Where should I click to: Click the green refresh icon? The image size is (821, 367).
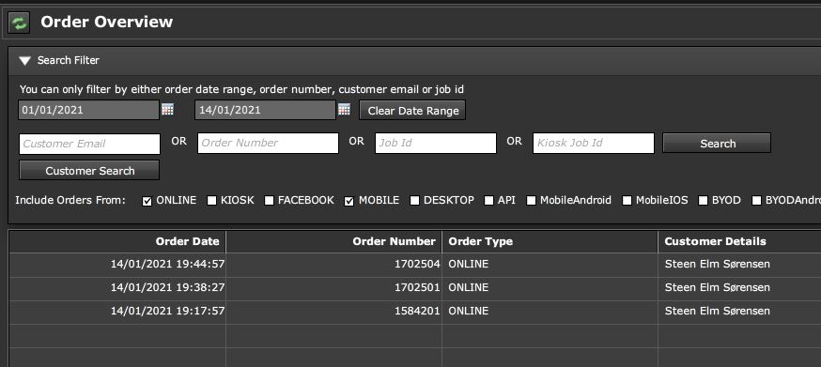tap(19, 23)
